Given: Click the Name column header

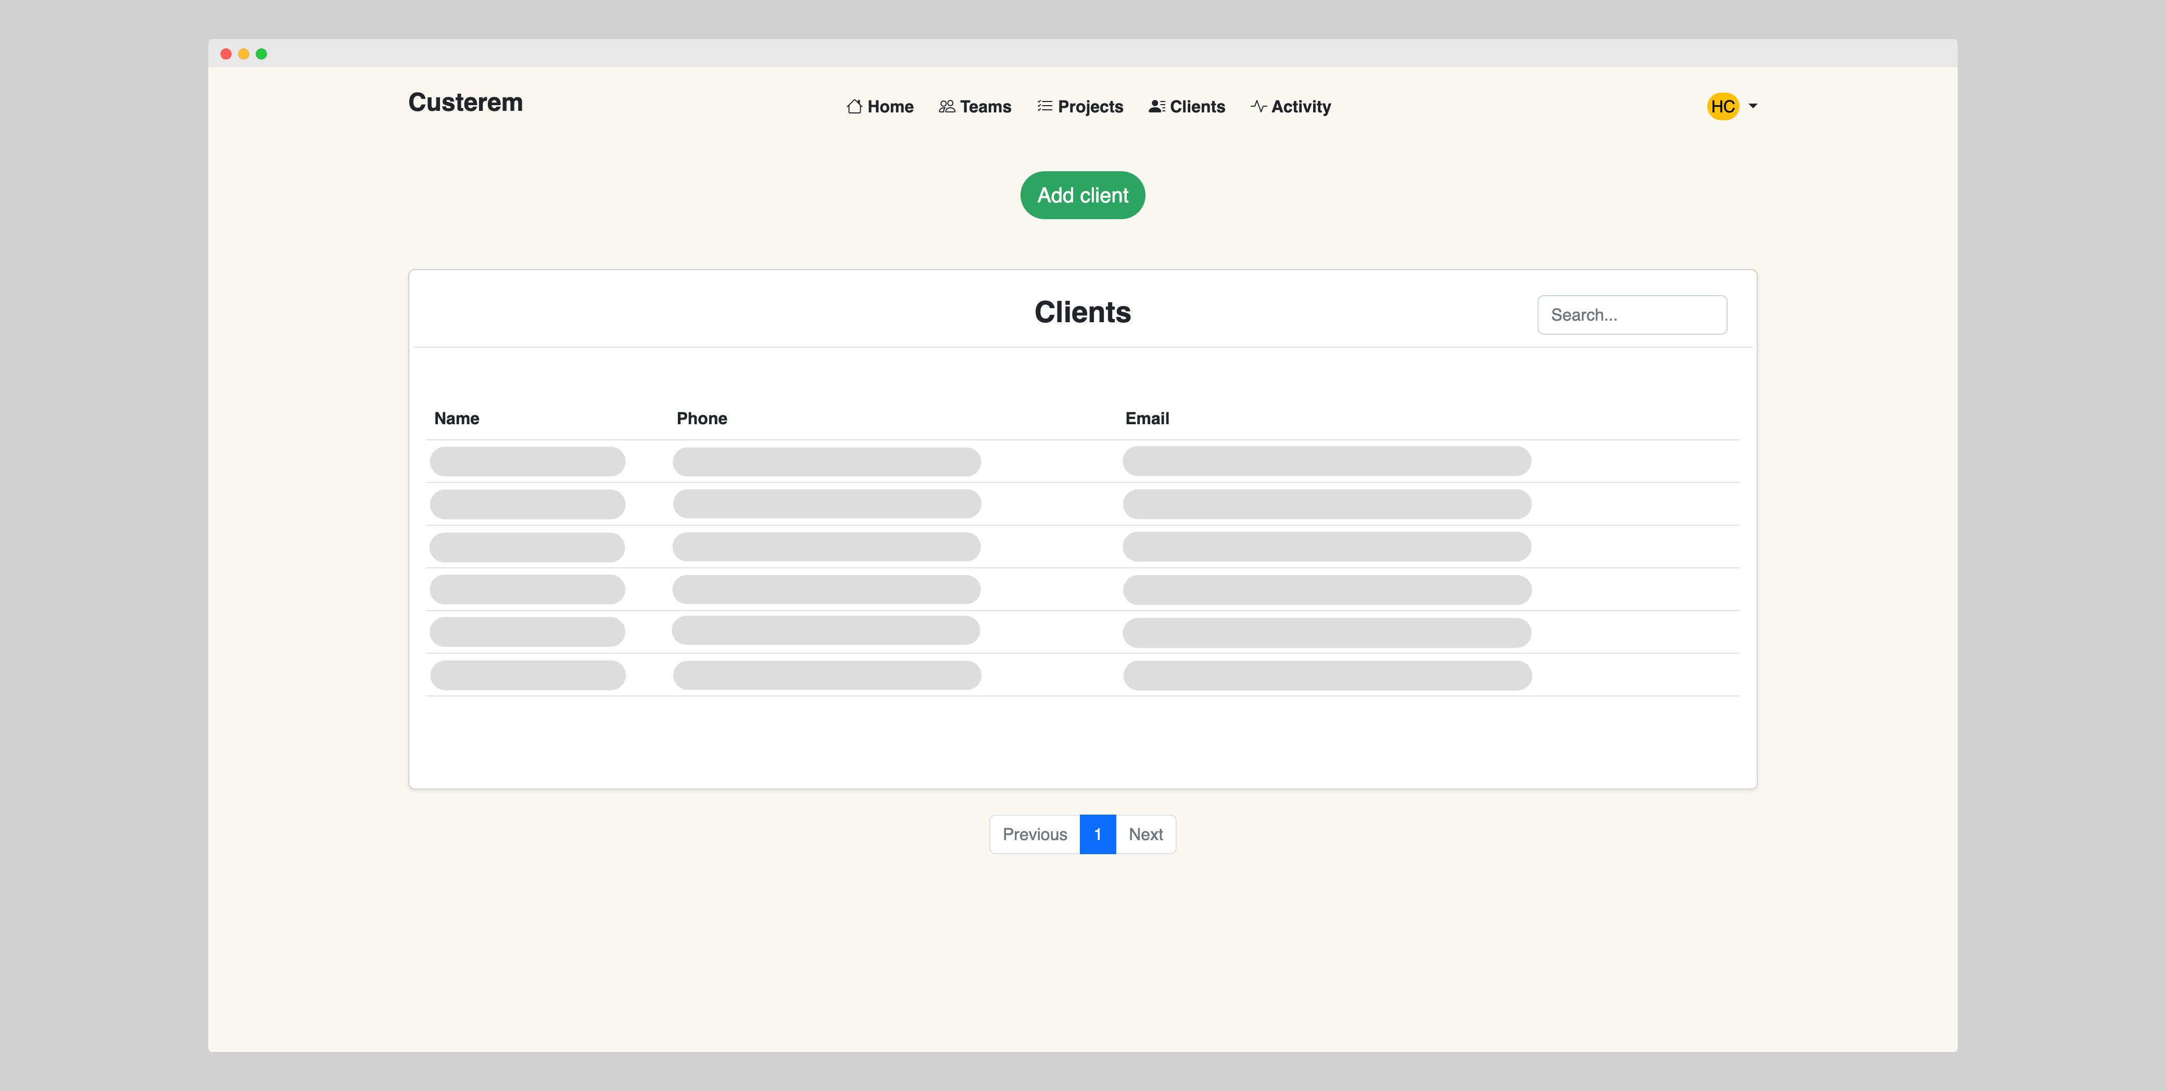Looking at the screenshot, I should click(x=457, y=418).
